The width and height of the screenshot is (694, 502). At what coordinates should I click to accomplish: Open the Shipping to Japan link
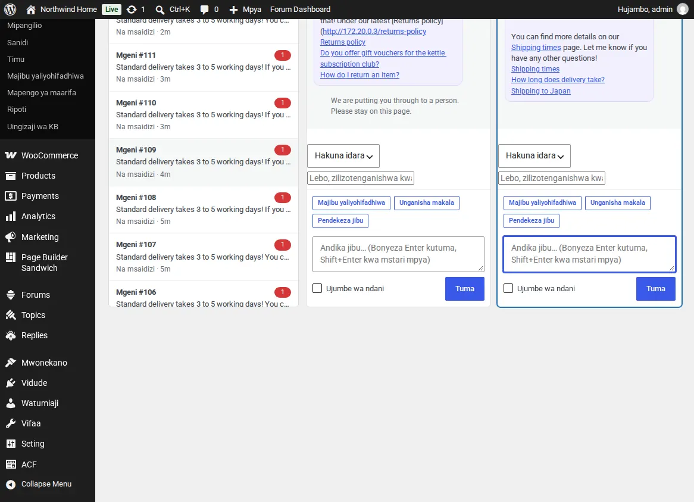[540, 91]
